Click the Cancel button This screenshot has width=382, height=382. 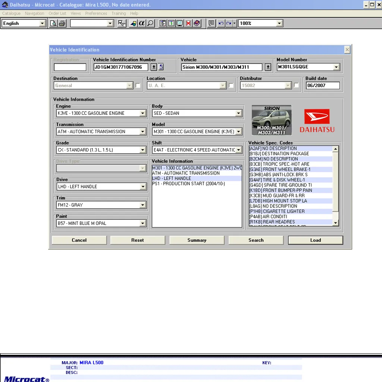79,240
